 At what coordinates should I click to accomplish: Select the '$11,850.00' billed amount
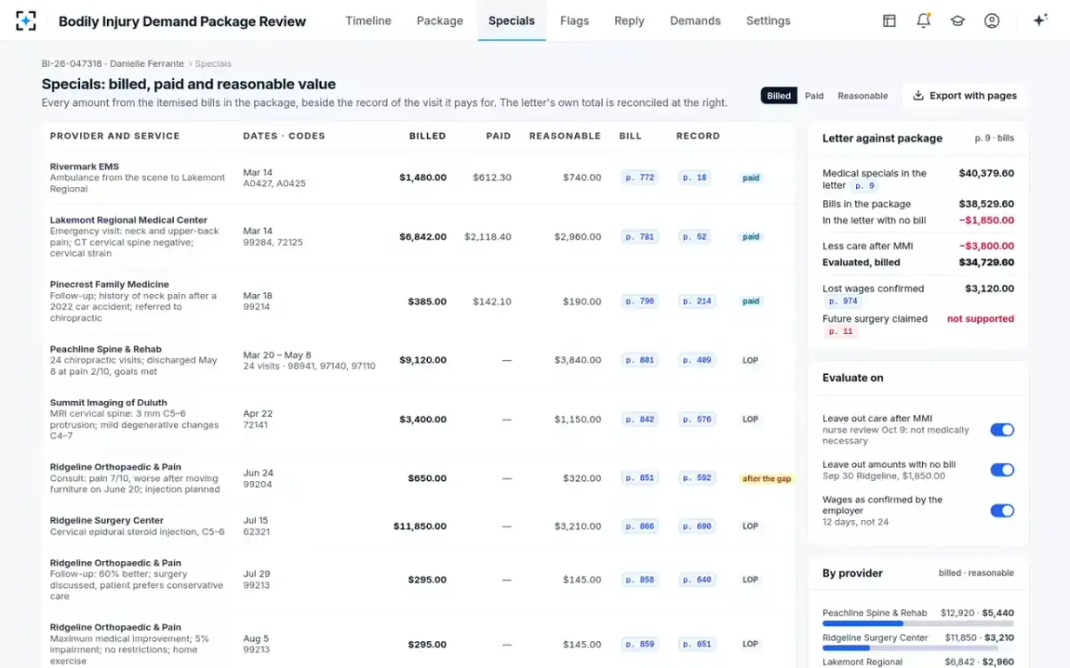tap(420, 526)
